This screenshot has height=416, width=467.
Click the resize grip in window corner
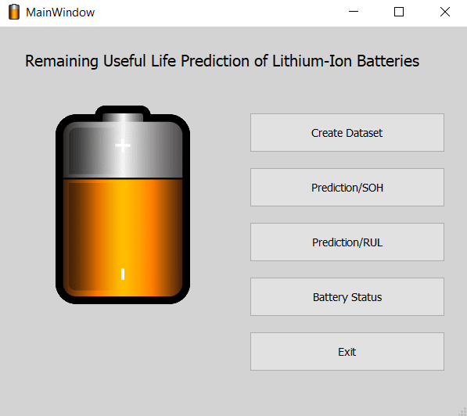(462, 411)
